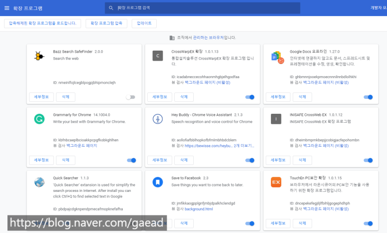Select the Save to Facebook ID text
The width and height of the screenshot is (387, 233).
click(203, 203)
